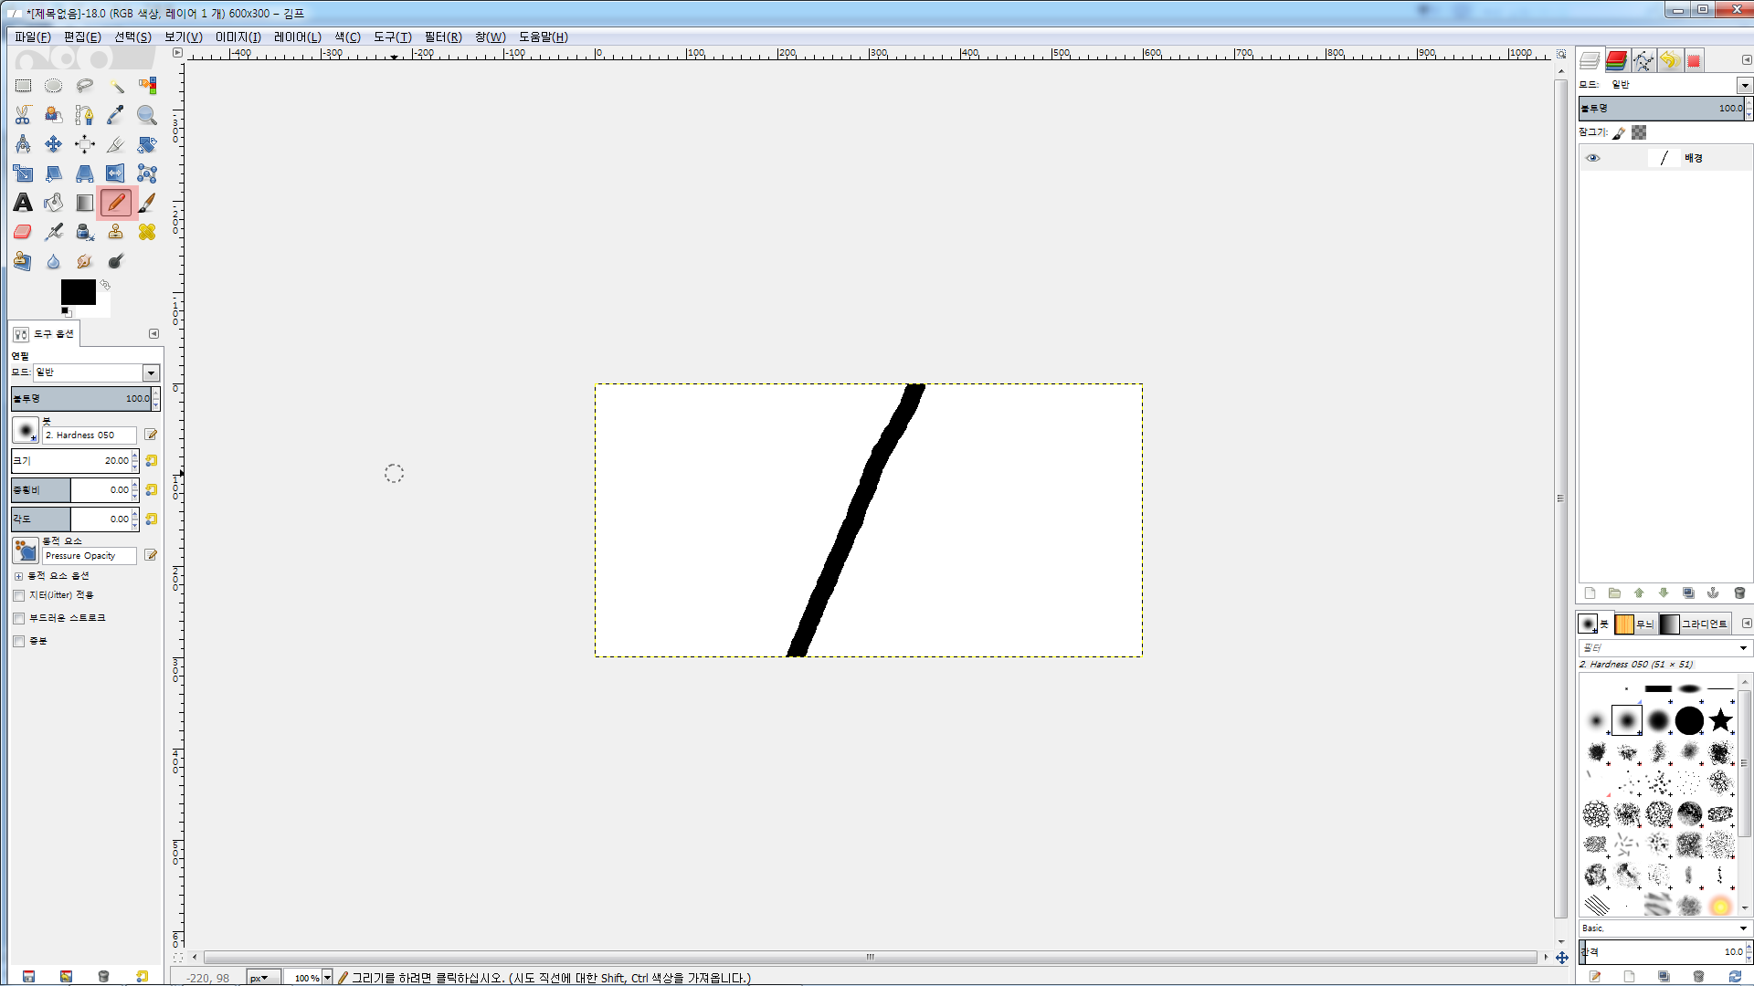Open layers dock configuration menu arrow
The image size is (1754, 986).
[1746, 60]
